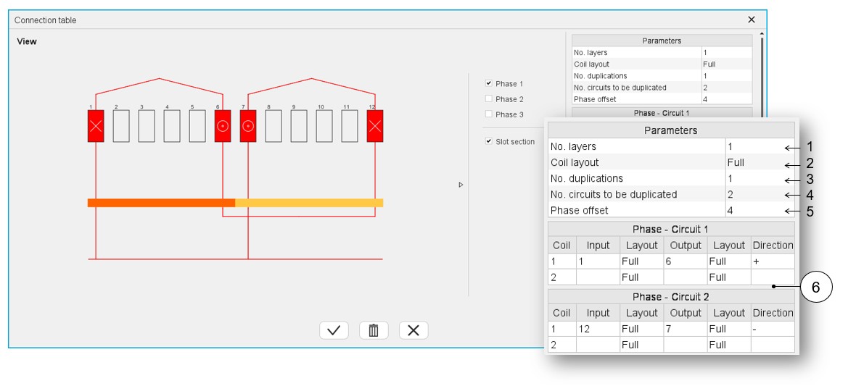Click Coil layout value Full in enlarged panel

point(760,162)
